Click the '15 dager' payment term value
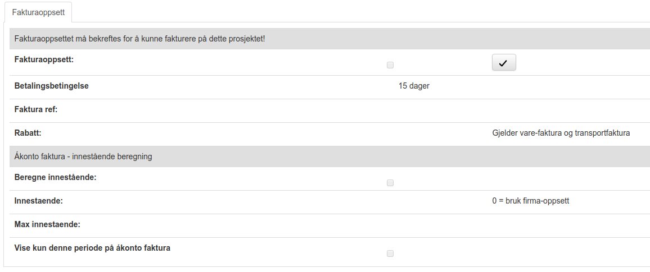 tap(414, 86)
